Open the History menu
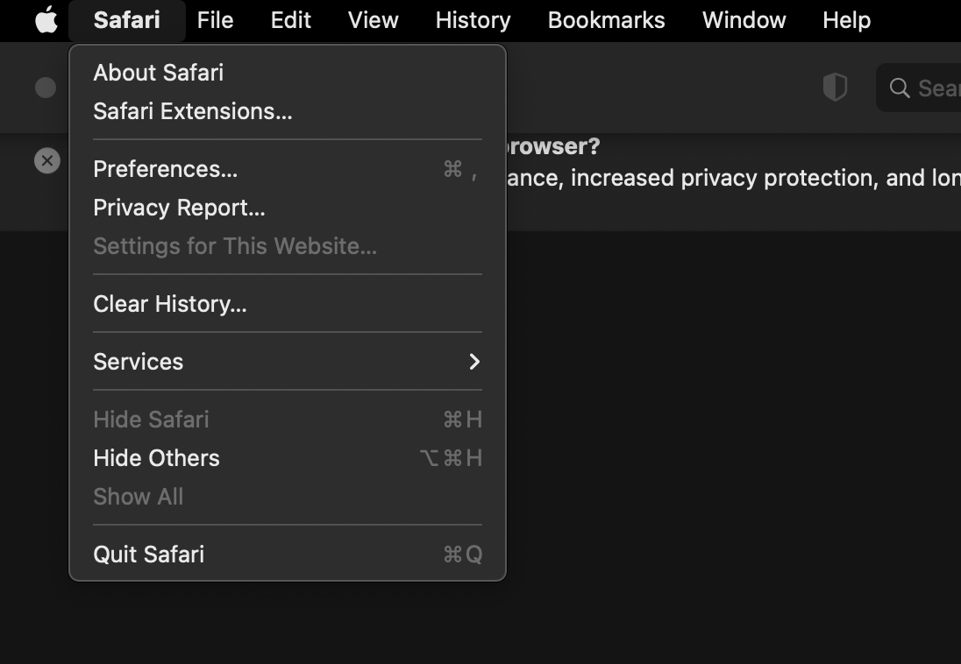Viewport: 961px width, 664px height. (x=473, y=20)
